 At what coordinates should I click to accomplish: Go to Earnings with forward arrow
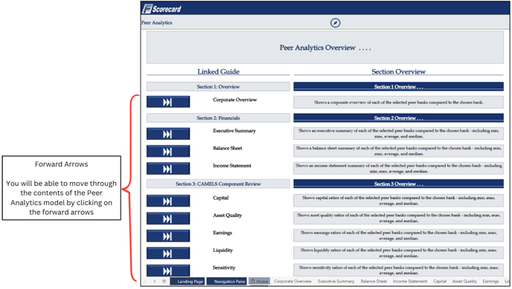(168, 236)
